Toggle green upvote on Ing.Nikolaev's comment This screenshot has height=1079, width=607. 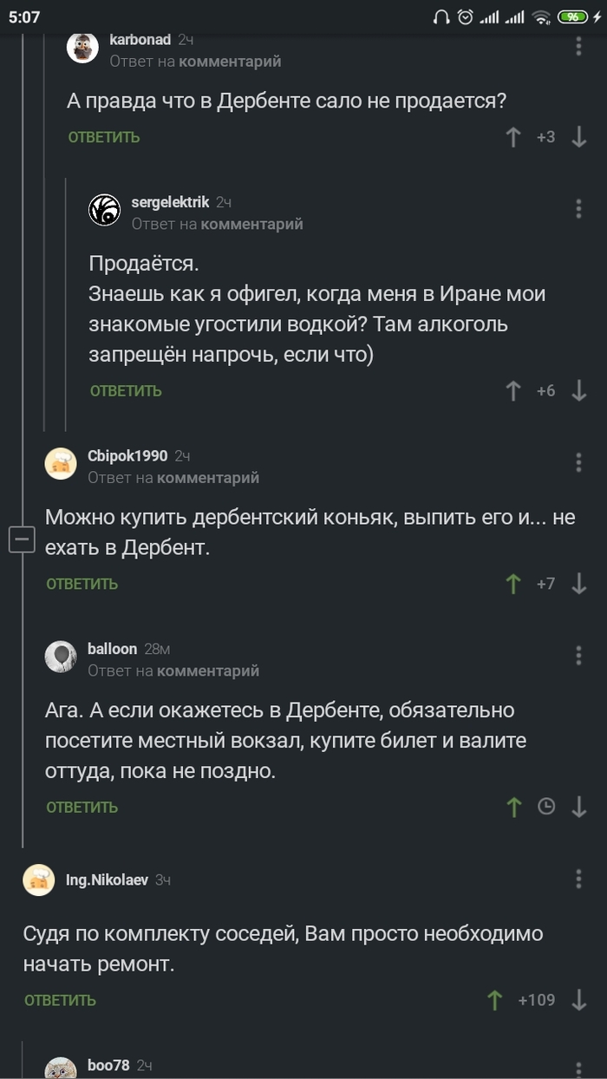(495, 1000)
